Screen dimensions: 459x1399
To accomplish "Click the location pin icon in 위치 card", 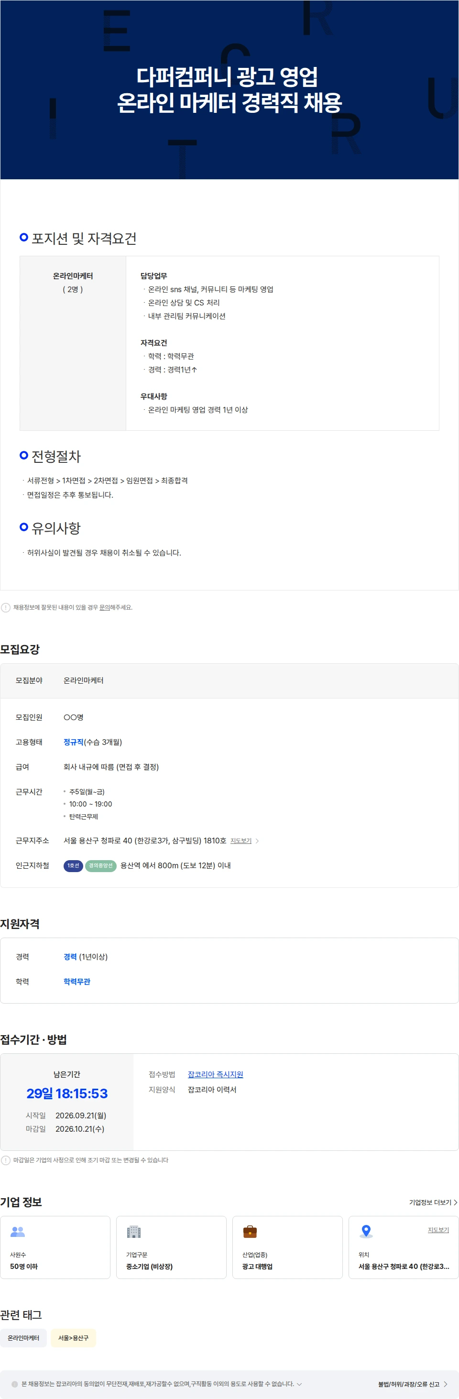I will 366,1232.
